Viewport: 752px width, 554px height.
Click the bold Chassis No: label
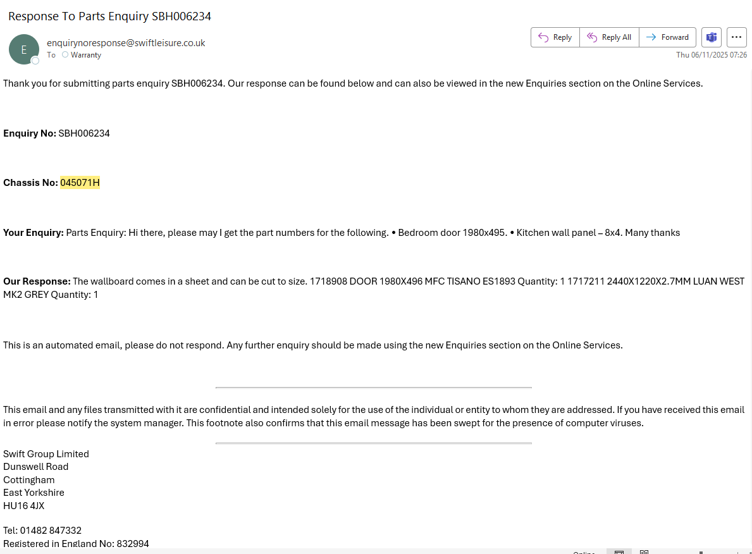click(x=31, y=183)
